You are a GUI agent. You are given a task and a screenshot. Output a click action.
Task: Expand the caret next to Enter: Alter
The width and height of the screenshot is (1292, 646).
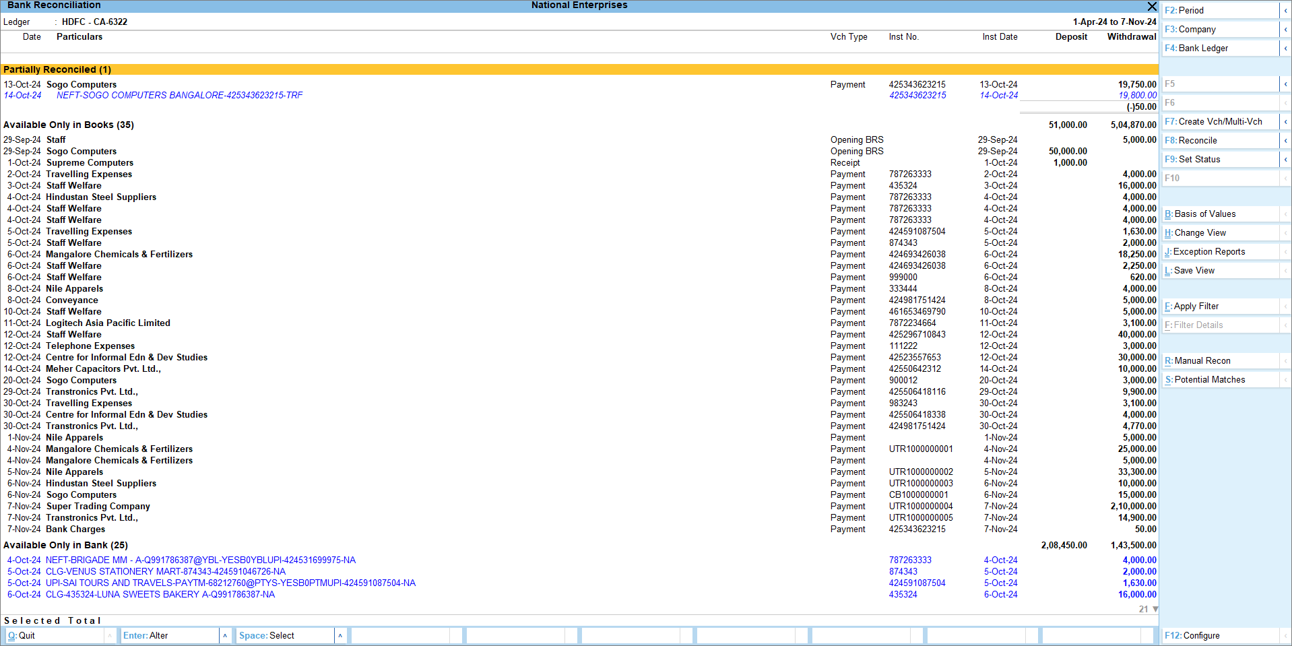pos(225,635)
